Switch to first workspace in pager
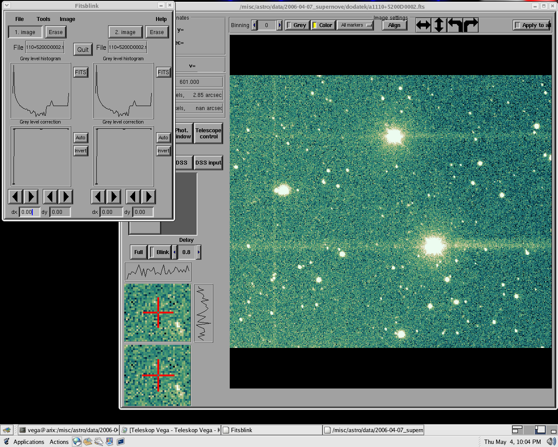This screenshot has width=558, height=447. click(517, 430)
